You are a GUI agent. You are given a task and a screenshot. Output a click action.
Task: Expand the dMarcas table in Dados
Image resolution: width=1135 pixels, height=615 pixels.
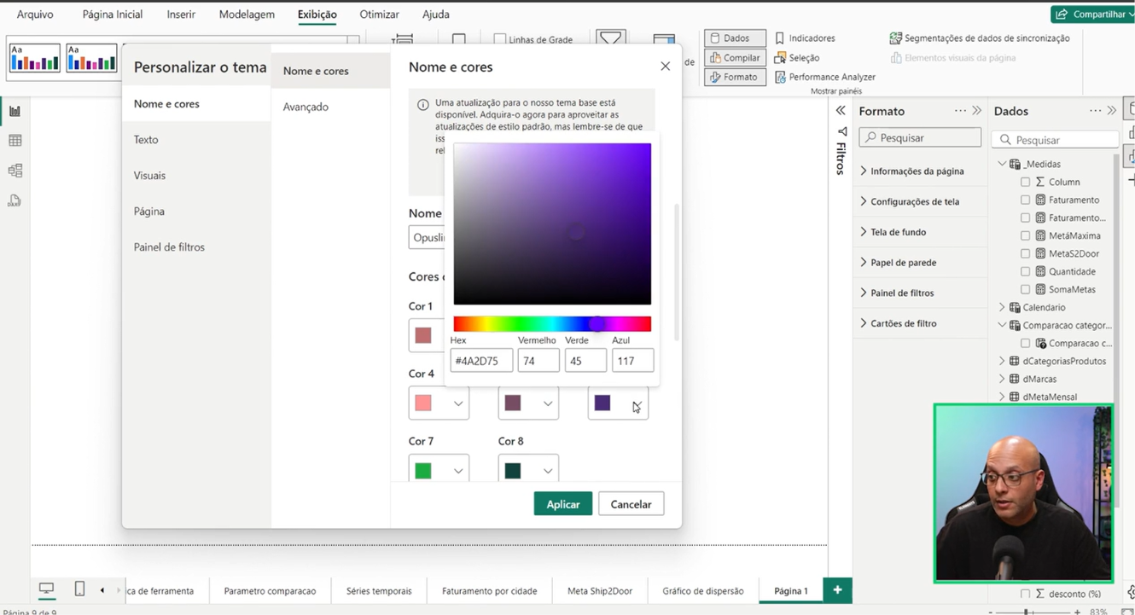coord(1002,379)
